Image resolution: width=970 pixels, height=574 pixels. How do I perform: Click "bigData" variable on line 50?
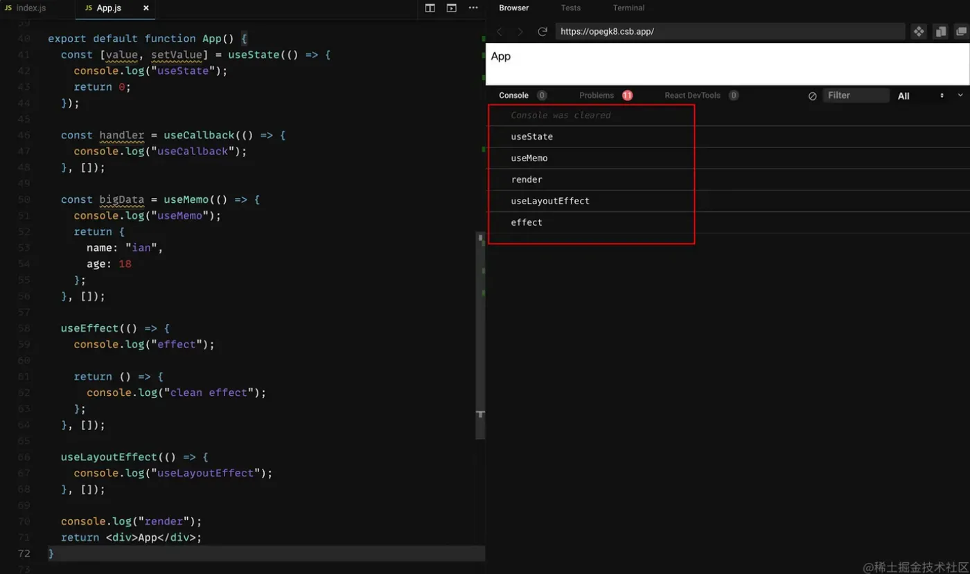coord(121,199)
